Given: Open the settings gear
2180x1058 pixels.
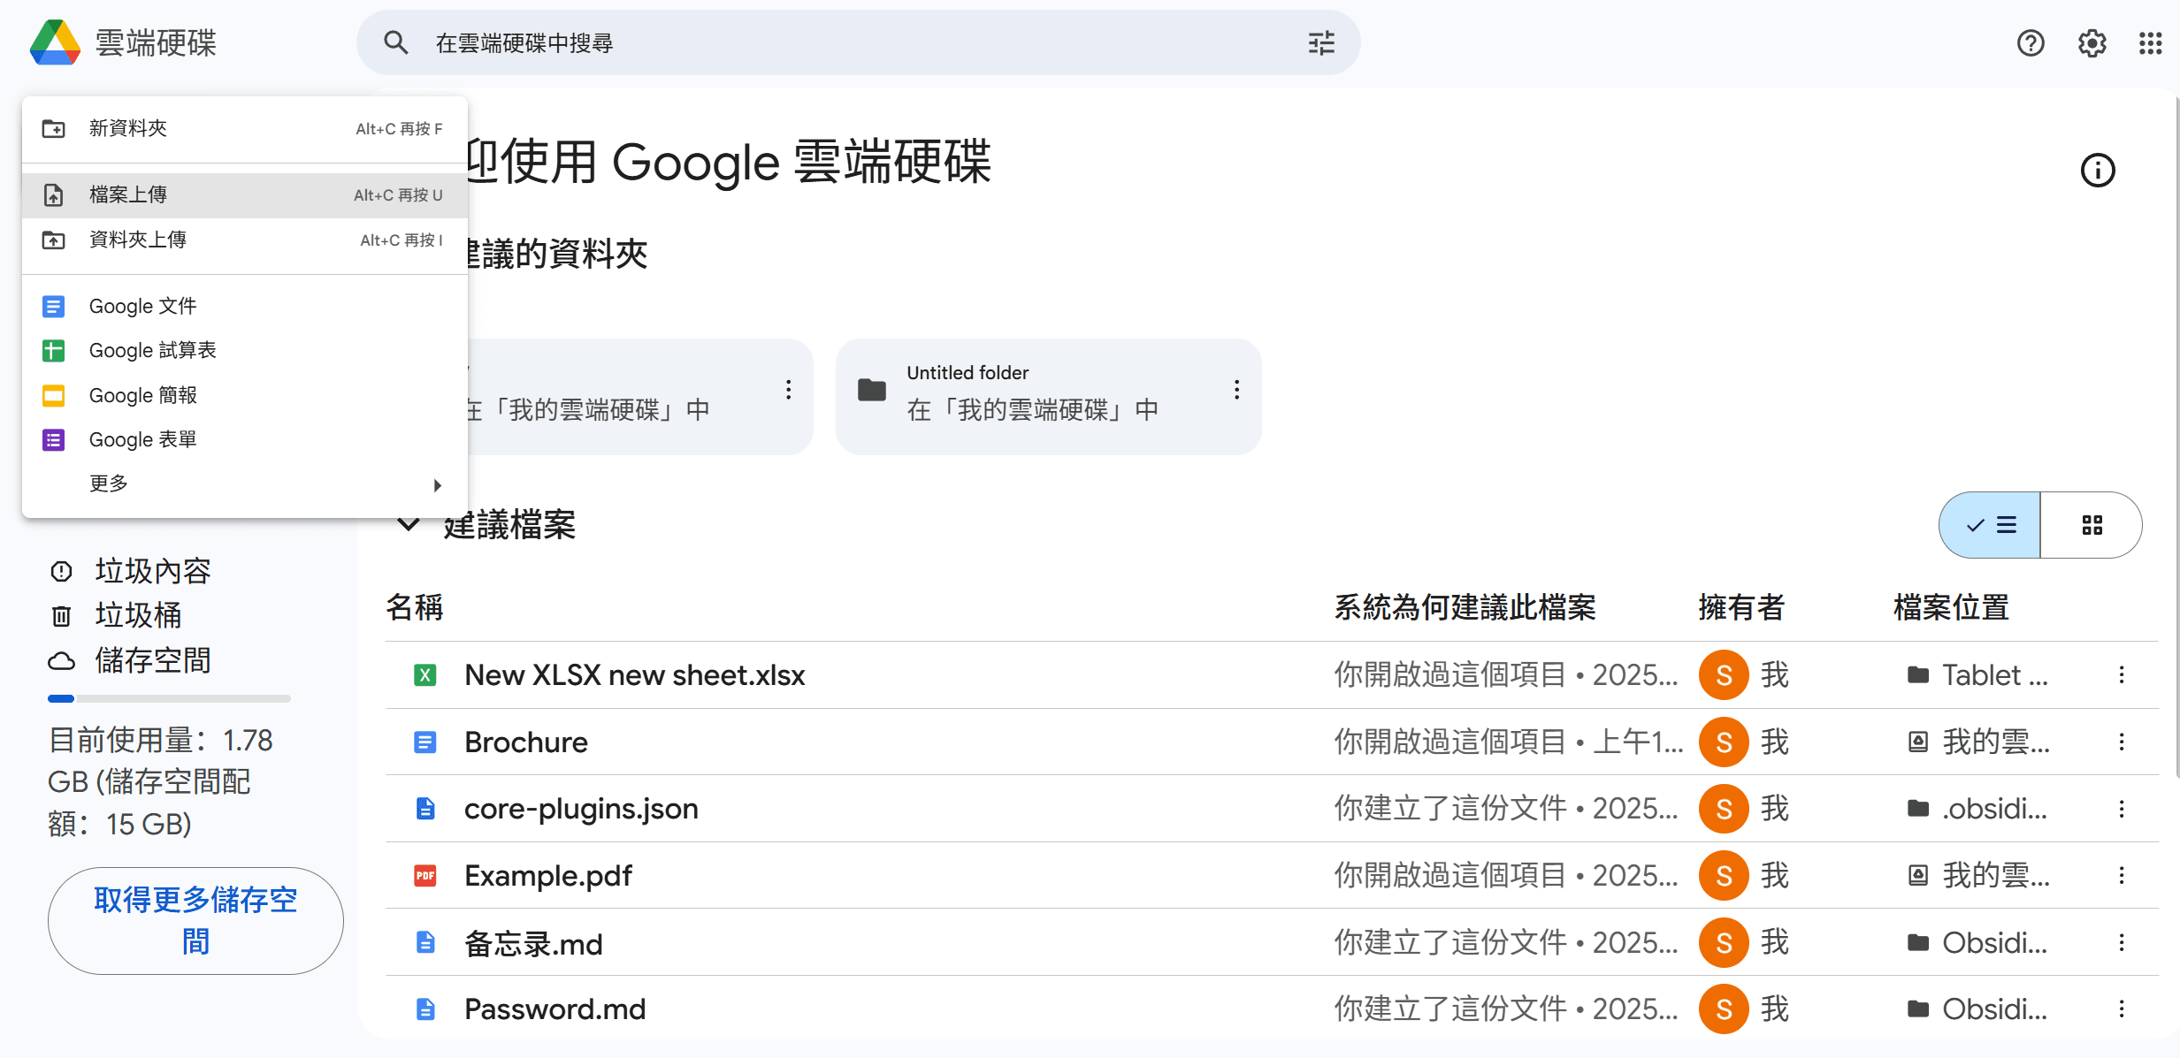Looking at the screenshot, I should point(2092,42).
